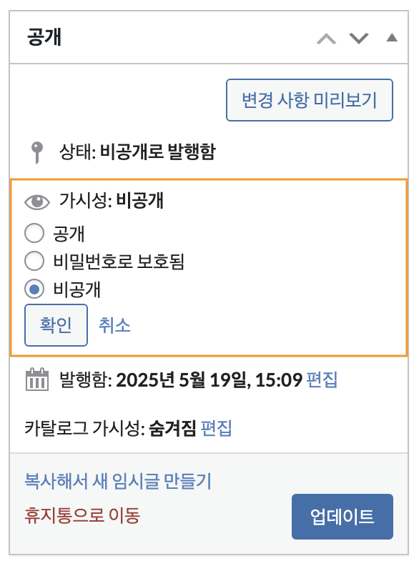The width and height of the screenshot is (419, 566).
Task: Select the 공개 radio option
Action: (34, 233)
